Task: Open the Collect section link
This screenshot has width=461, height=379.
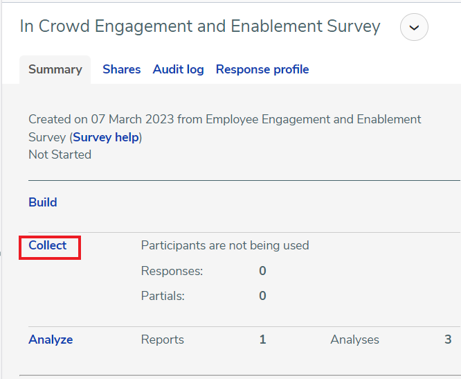Action: click(x=48, y=245)
